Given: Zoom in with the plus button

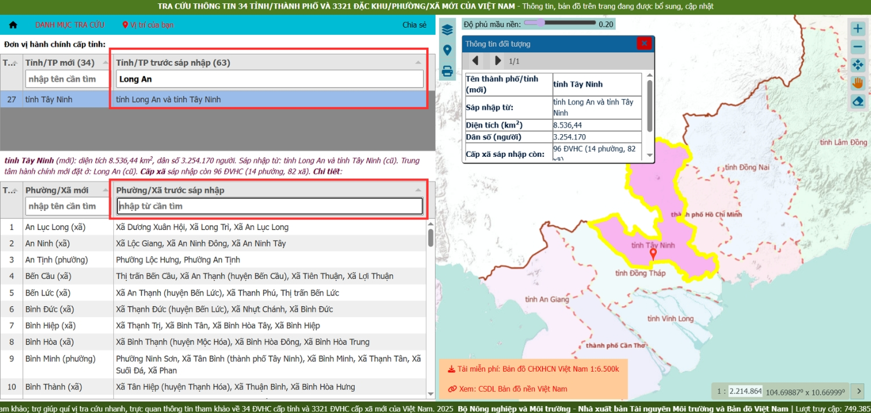Looking at the screenshot, I should (x=858, y=28).
